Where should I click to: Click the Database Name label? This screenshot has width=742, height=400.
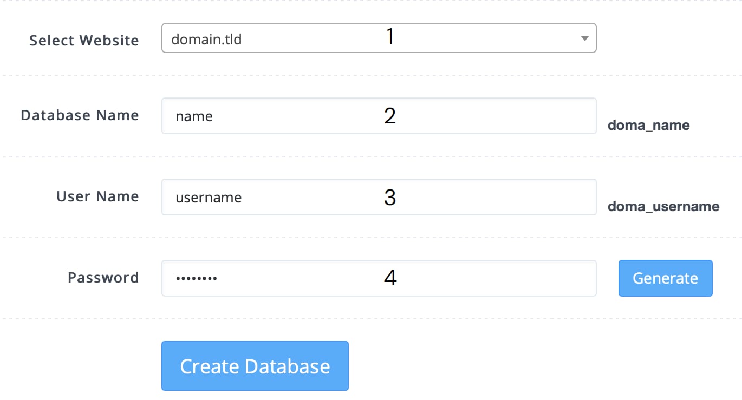80,115
